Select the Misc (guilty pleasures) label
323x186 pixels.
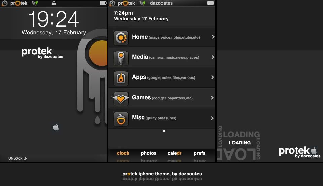(x=154, y=118)
